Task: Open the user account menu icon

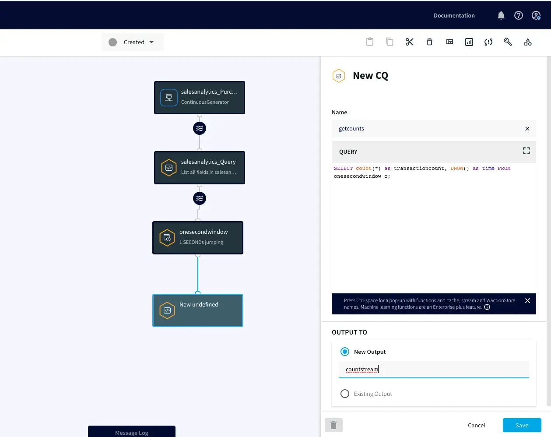Action: click(x=536, y=15)
